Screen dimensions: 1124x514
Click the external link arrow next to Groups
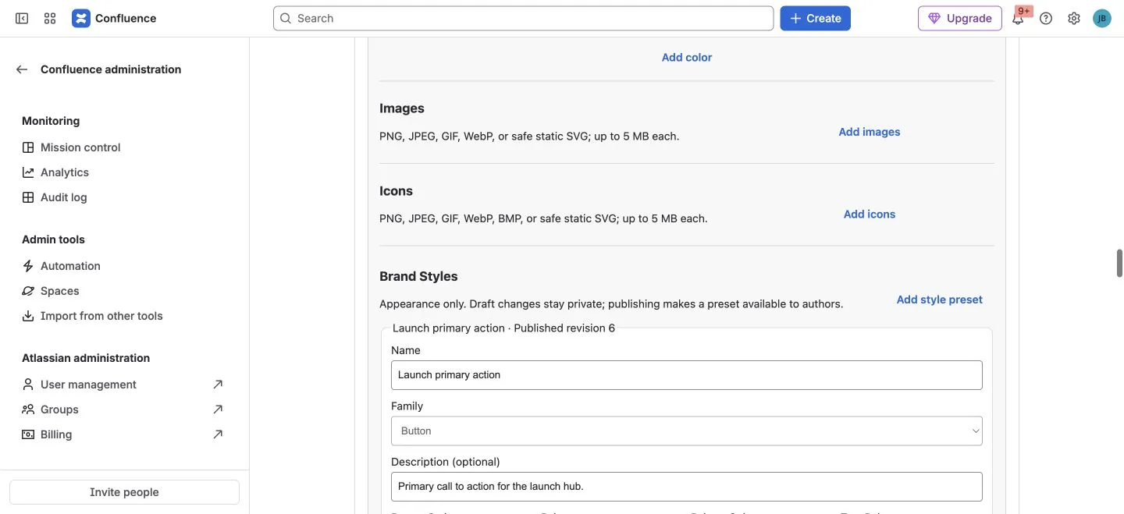(218, 409)
